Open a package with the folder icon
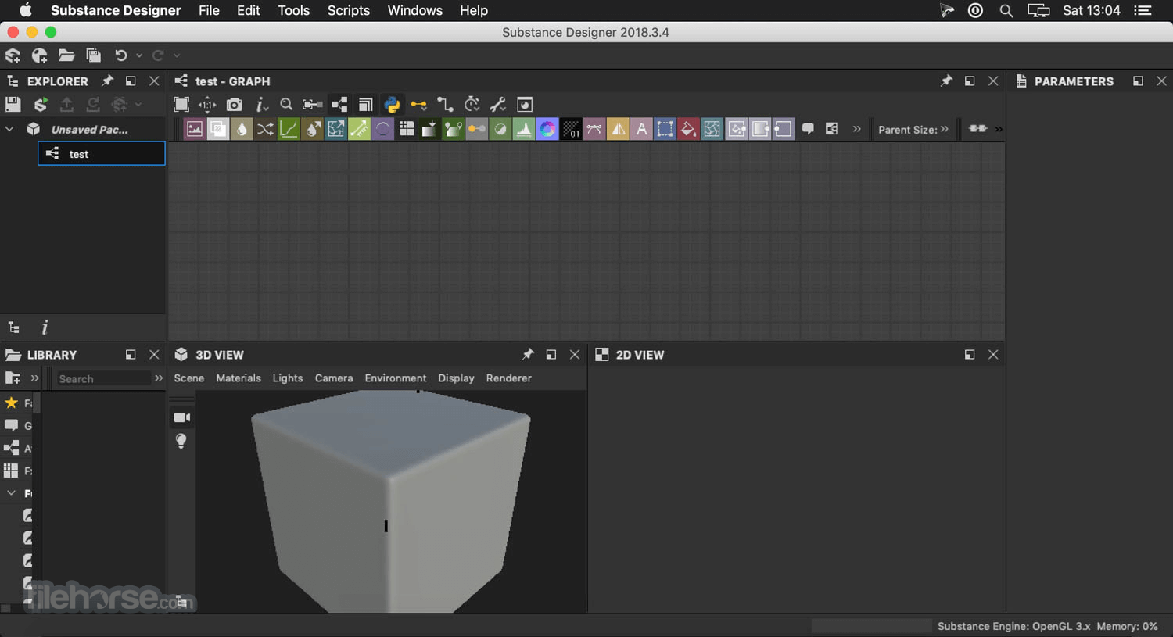 tap(66, 55)
